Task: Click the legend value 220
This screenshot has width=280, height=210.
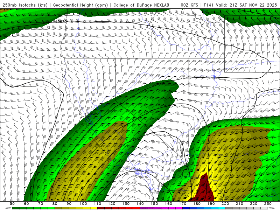Action: [x=253, y=204]
